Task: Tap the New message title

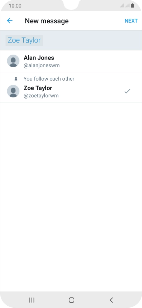Action: pyautogui.click(x=47, y=21)
